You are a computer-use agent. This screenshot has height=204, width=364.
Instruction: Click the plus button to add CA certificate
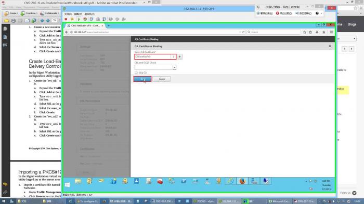pyautogui.click(x=180, y=56)
